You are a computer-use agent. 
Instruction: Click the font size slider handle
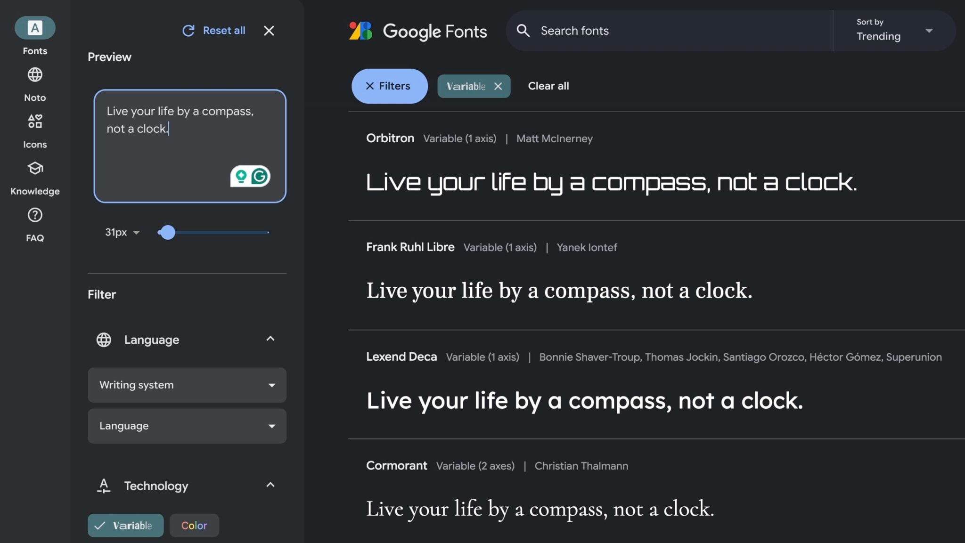coord(167,232)
